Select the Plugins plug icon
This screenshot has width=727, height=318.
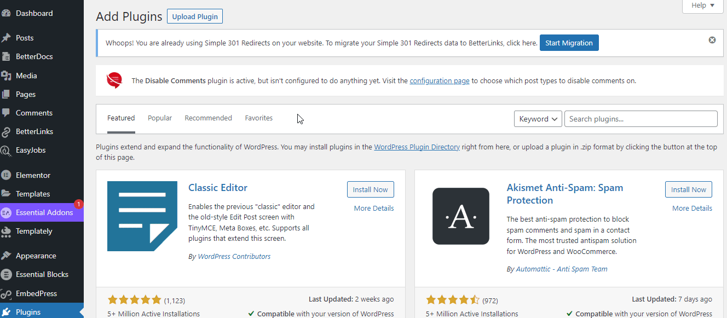point(6,312)
